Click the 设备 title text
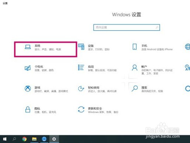The image size is (190, 143). tap(91, 46)
